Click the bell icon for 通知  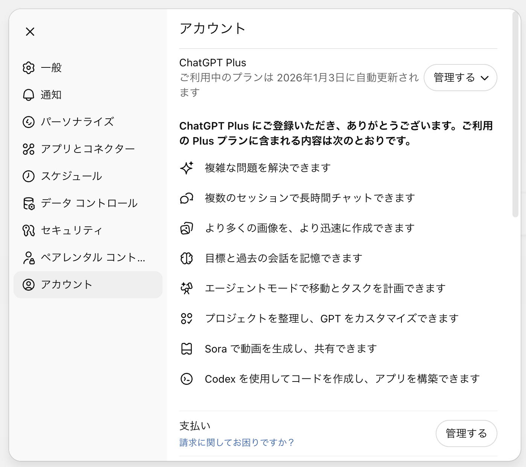click(x=29, y=95)
